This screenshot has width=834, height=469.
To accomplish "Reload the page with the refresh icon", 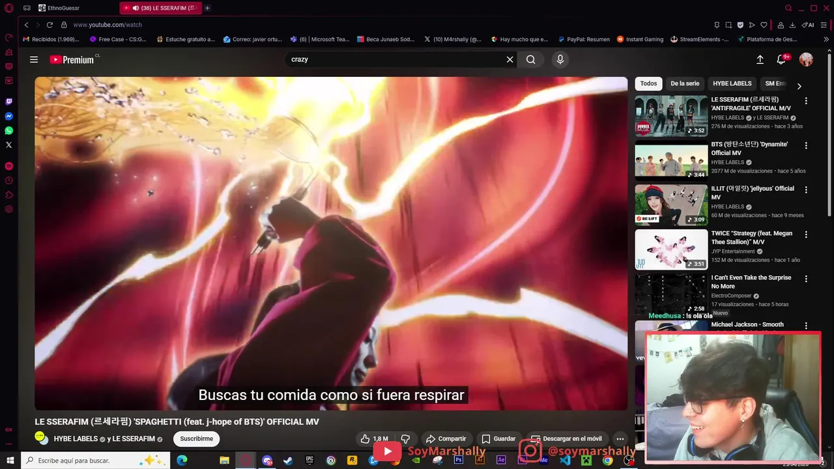I will click(50, 25).
